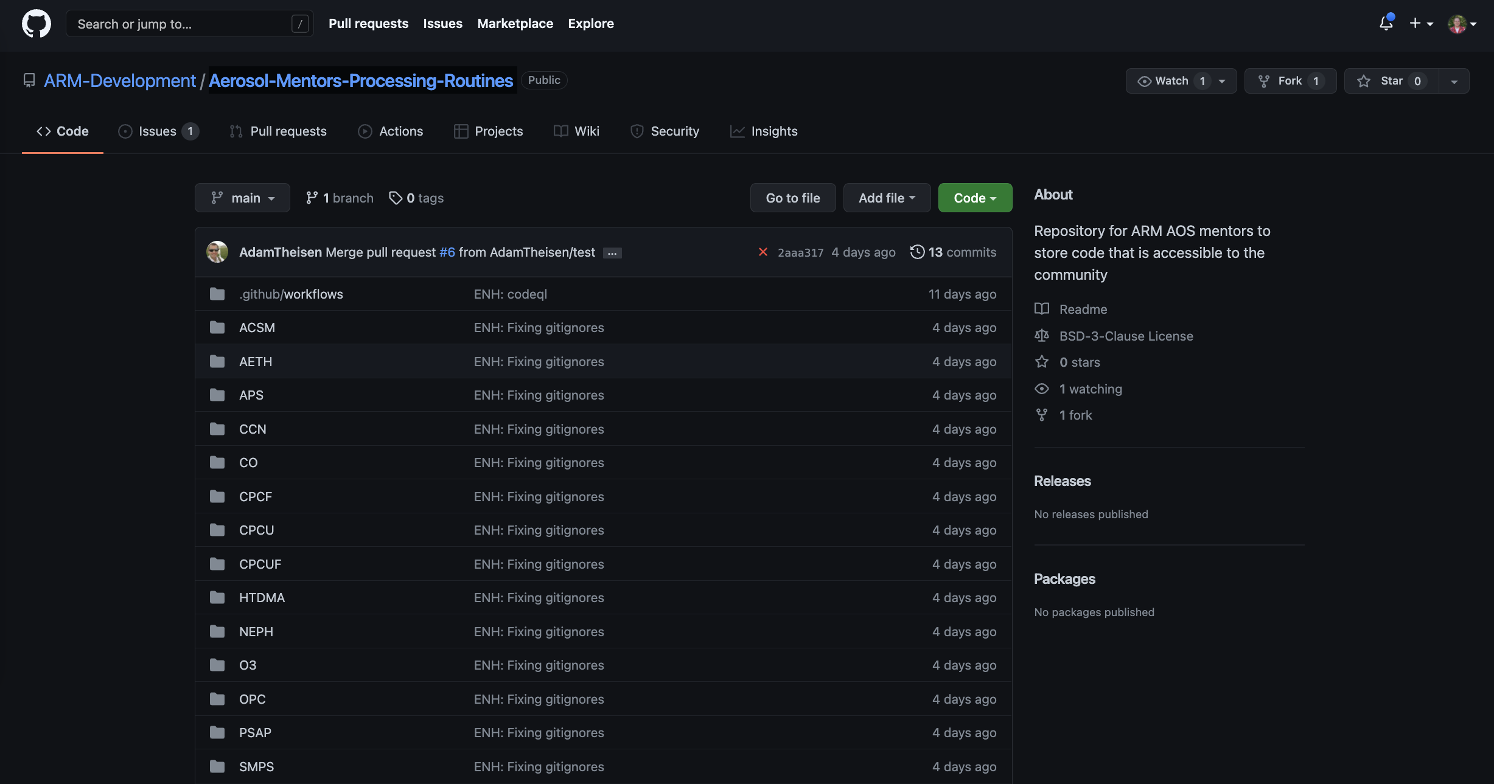Click the star icon next to 0 stars
Viewport: 1494px width, 784px height.
[x=1042, y=362]
